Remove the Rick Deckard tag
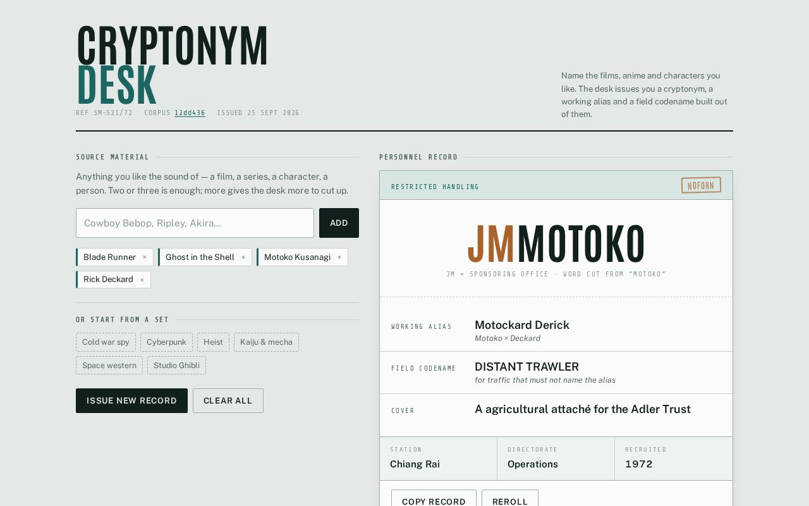The width and height of the screenshot is (809, 506). pyautogui.click(x=142, y=280)
